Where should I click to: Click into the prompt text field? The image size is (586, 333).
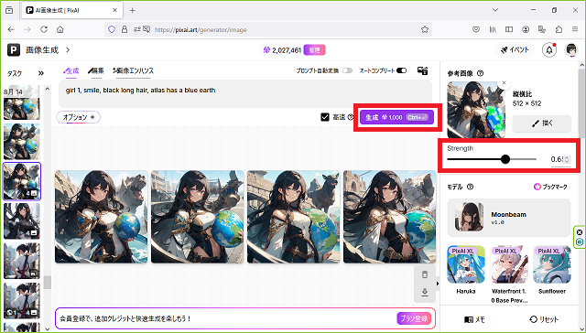point(245,93)
